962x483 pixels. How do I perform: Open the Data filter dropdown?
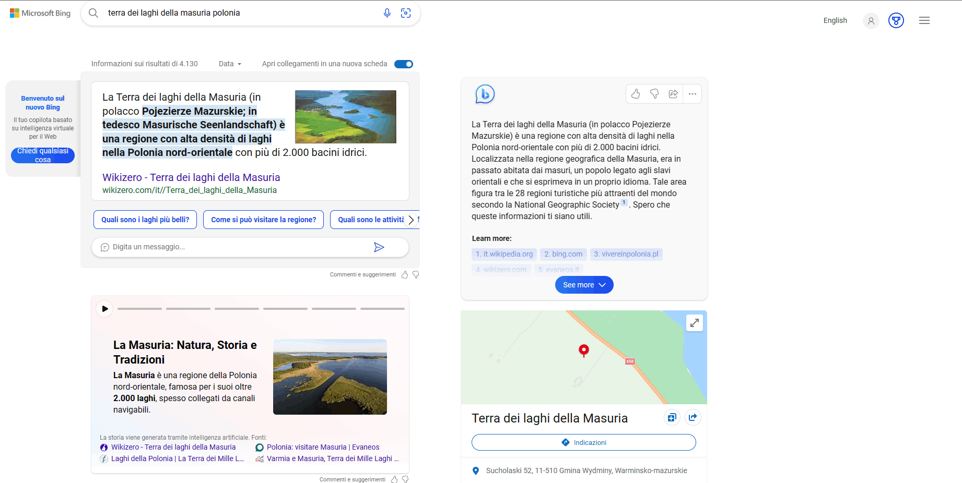tap(230, 64)
